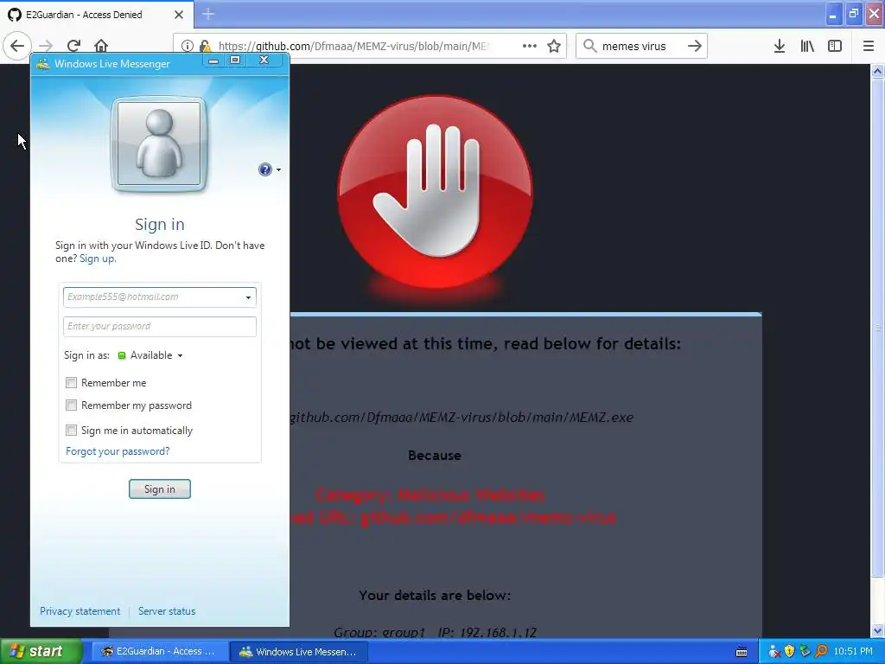885x664 pixels.
Task: Toggle the sidebar icon in toolbar
Action: click(x=835, y=46)
